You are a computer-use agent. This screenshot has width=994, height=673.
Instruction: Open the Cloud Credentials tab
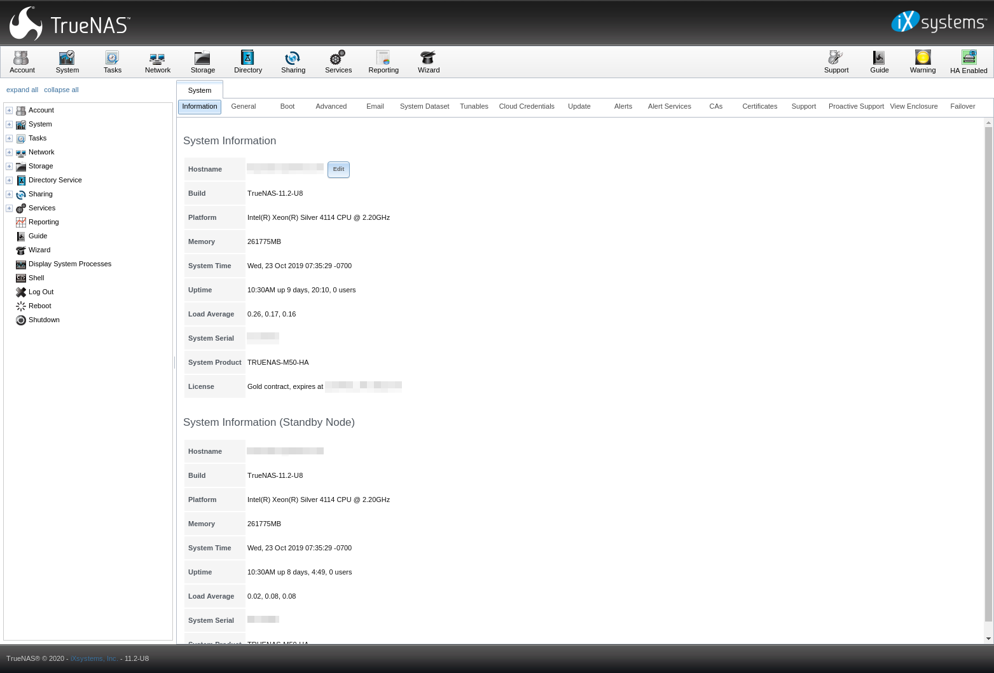(527, 106)
